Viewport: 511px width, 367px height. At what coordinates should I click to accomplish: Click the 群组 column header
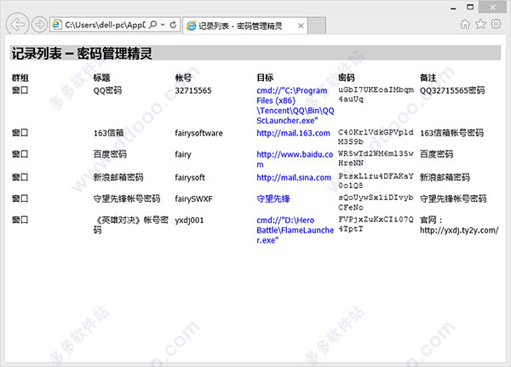click(x=20, y=77)
